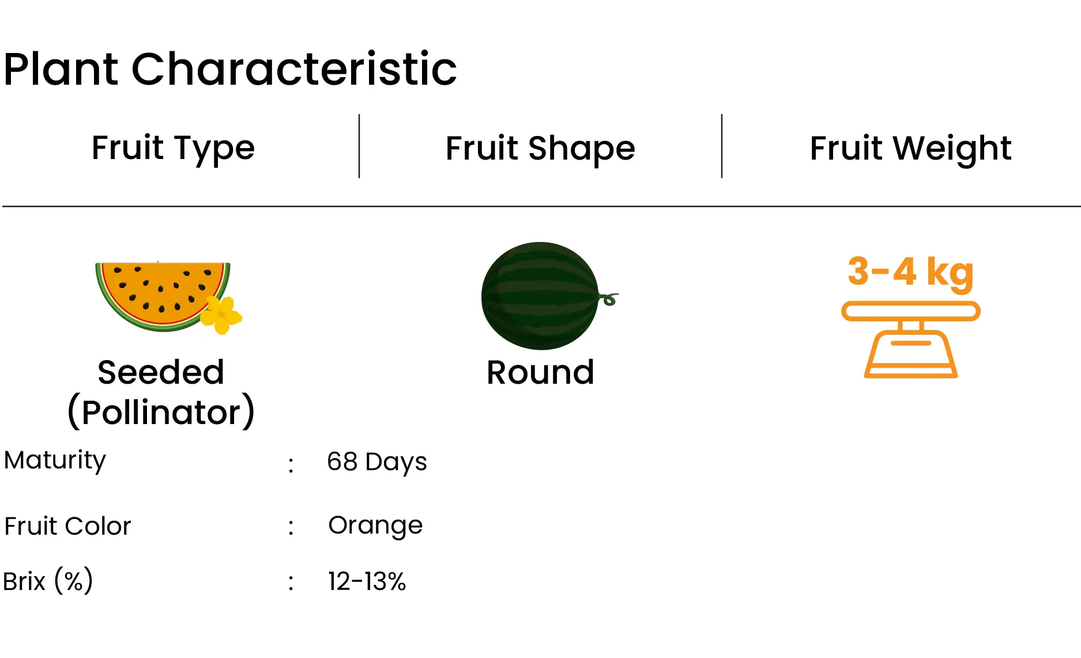Screen dimensions: 1081x658
Task: Click the orange weighing scale icon
Action: (911, 339)
